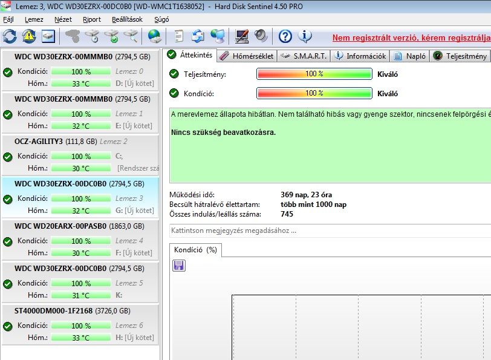
Task: Click green check icon next to Kondíció in overview
Action: point(174,93)
